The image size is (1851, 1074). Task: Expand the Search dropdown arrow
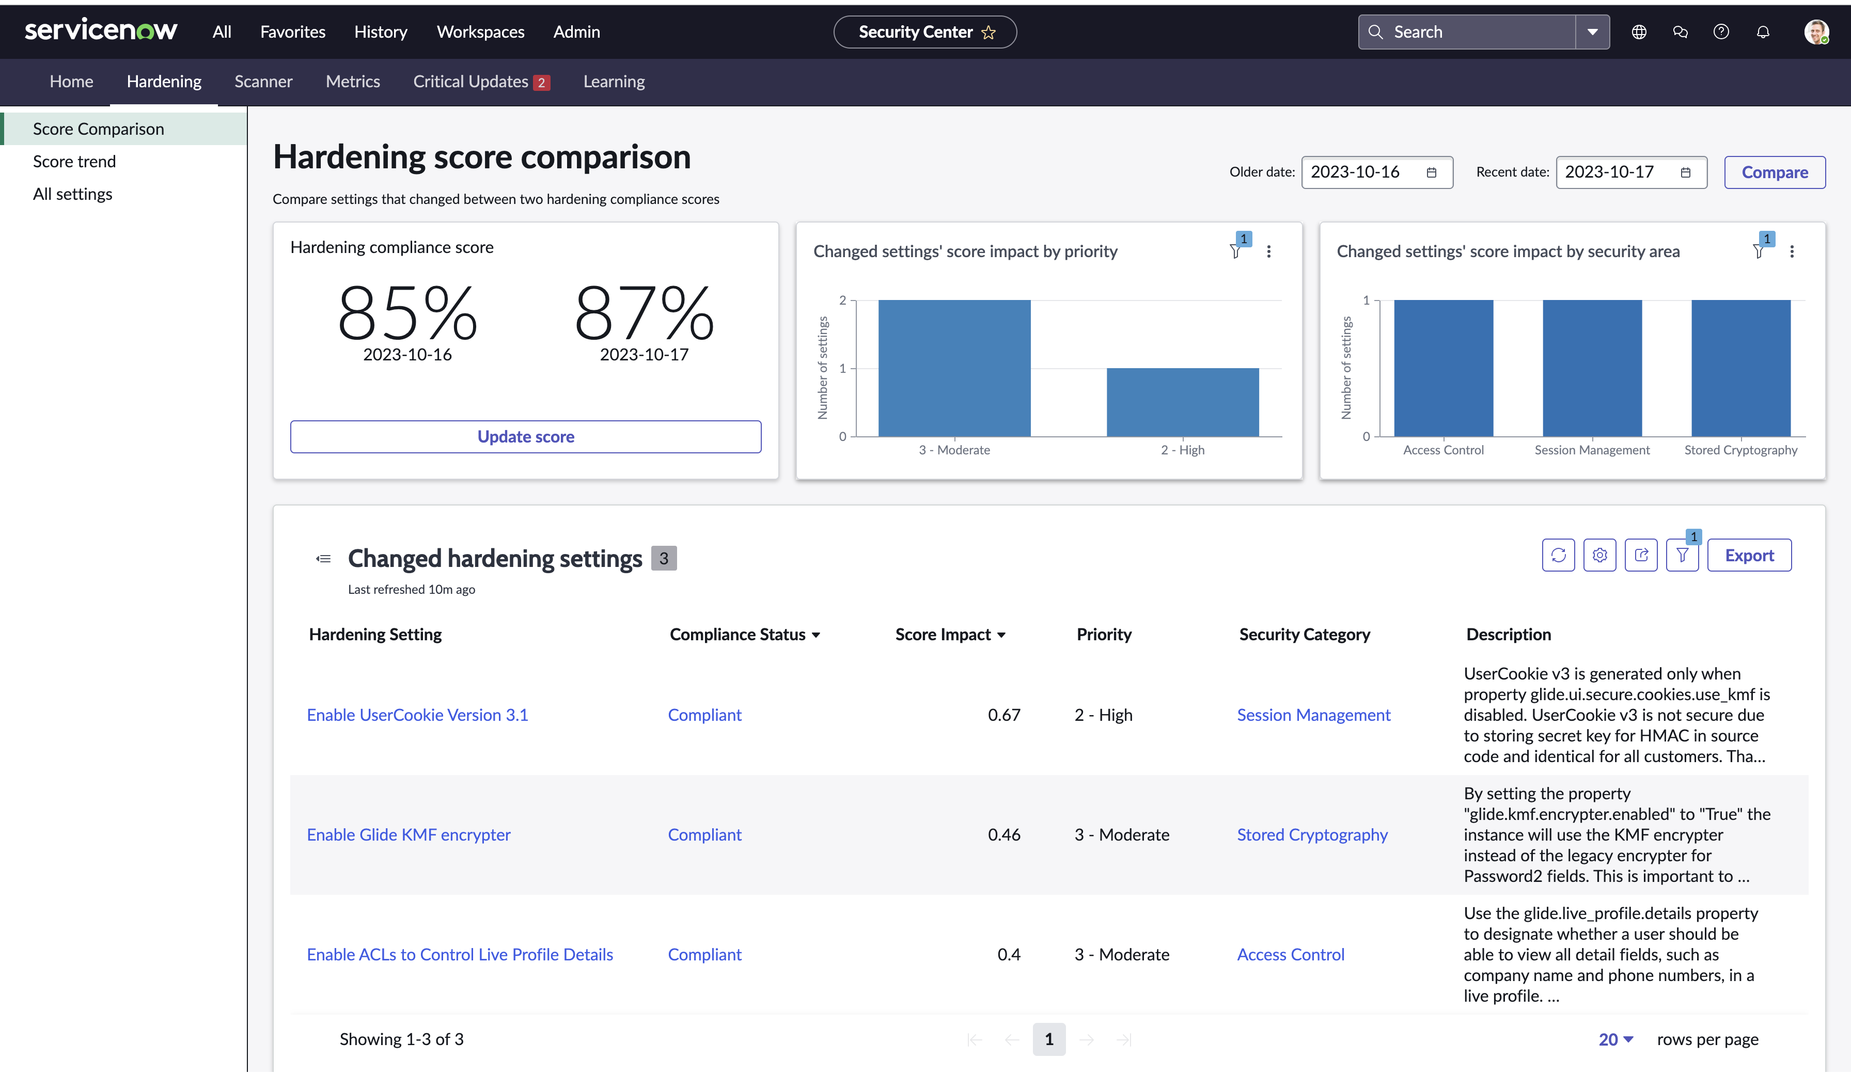click(1592, 33)
